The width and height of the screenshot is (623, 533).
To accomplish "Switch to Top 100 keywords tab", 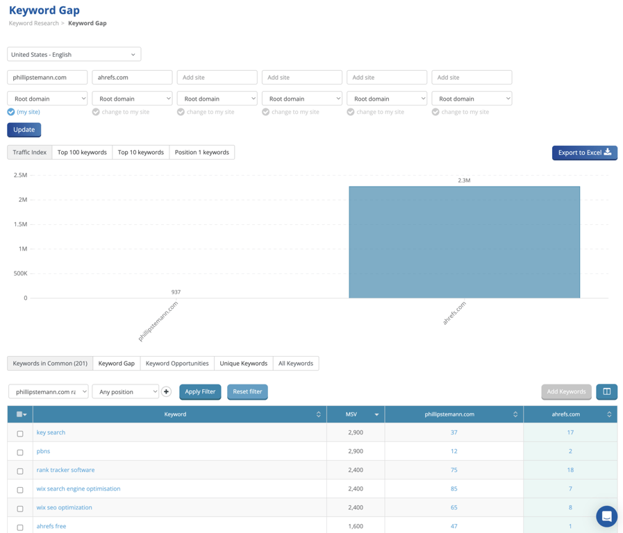I will pos(82,153).
